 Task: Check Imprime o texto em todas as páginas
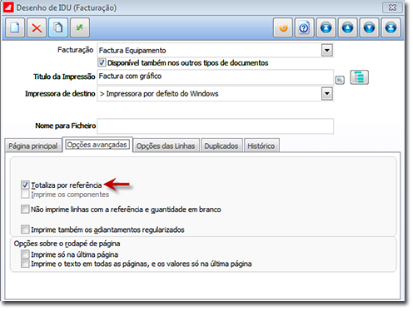25,264
